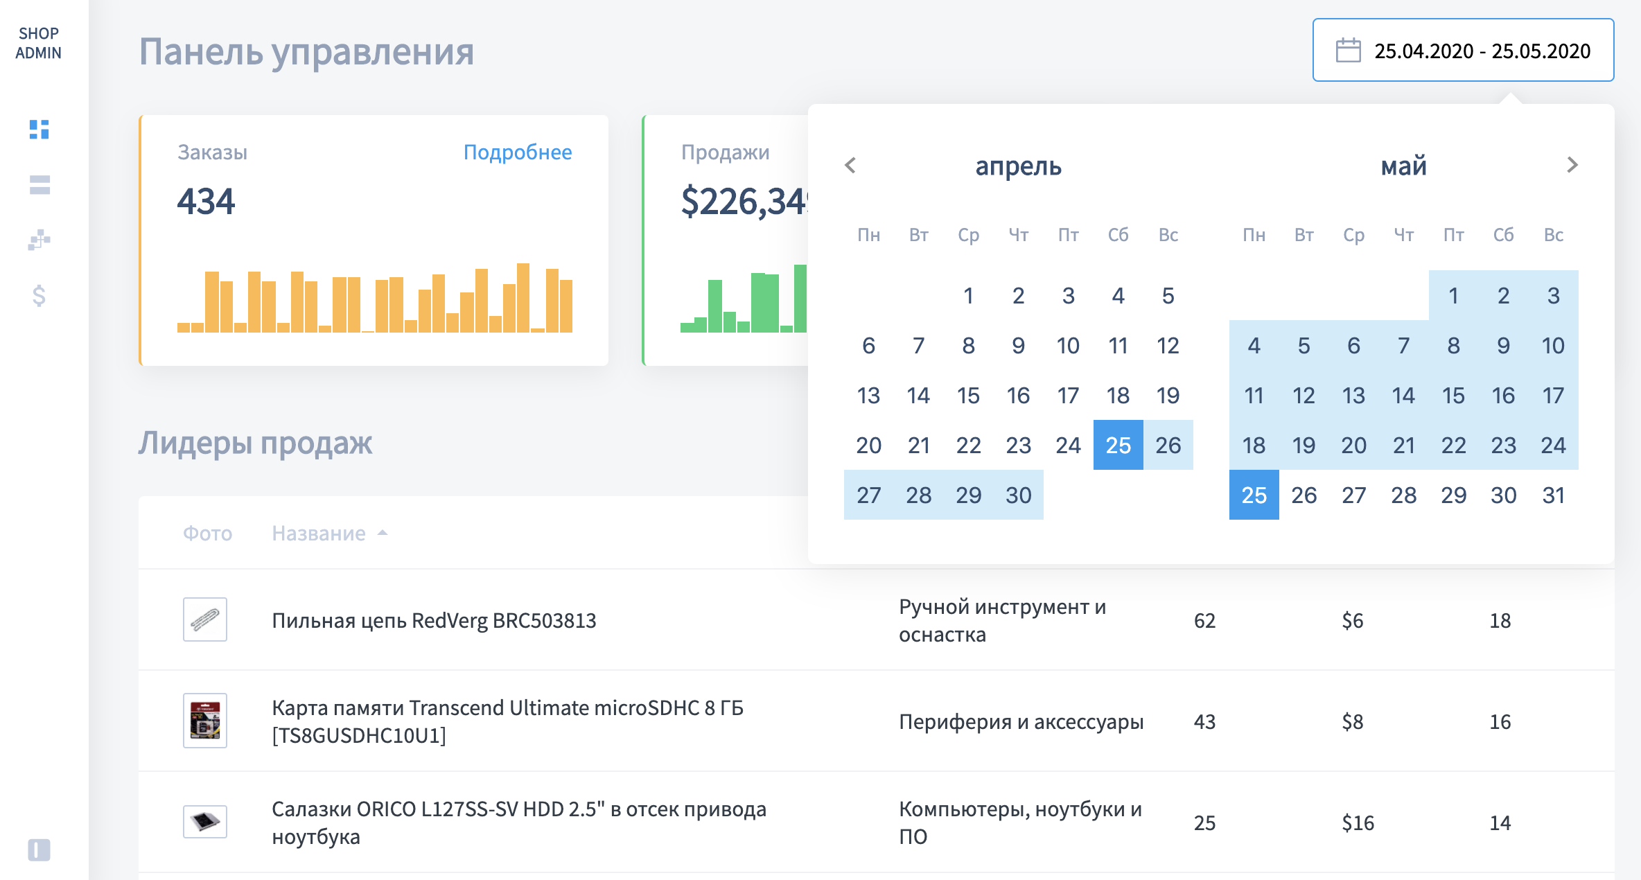This screenshot has height=880, width=1641.
Task: Click the Подробнее link in Заказы card
Action: click(517, 152)
